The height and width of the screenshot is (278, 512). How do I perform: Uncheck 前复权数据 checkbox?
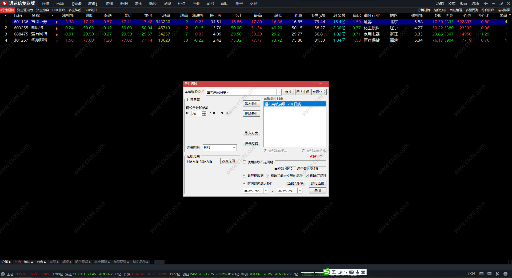point(244,176)
